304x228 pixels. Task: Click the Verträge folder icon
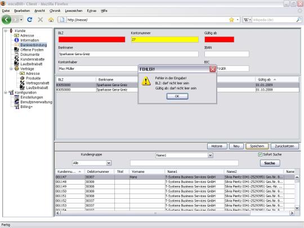tap(17, 69)
